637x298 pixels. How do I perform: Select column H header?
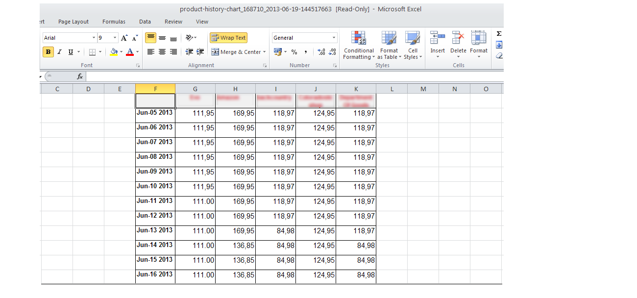(x=236, y=89)
